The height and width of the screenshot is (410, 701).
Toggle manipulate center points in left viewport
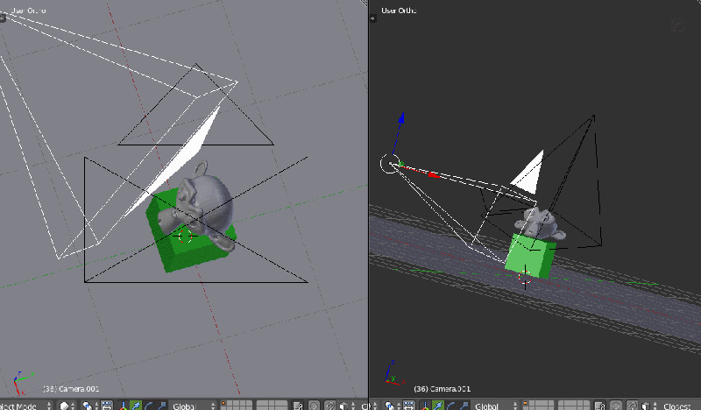pyautogui.click(x=107, y=406)
